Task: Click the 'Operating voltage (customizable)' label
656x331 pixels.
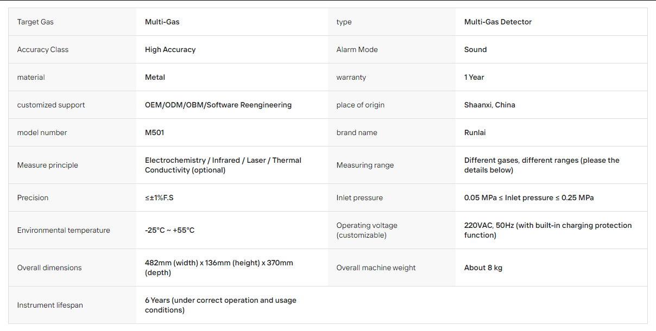Action: tap(367, 230)
